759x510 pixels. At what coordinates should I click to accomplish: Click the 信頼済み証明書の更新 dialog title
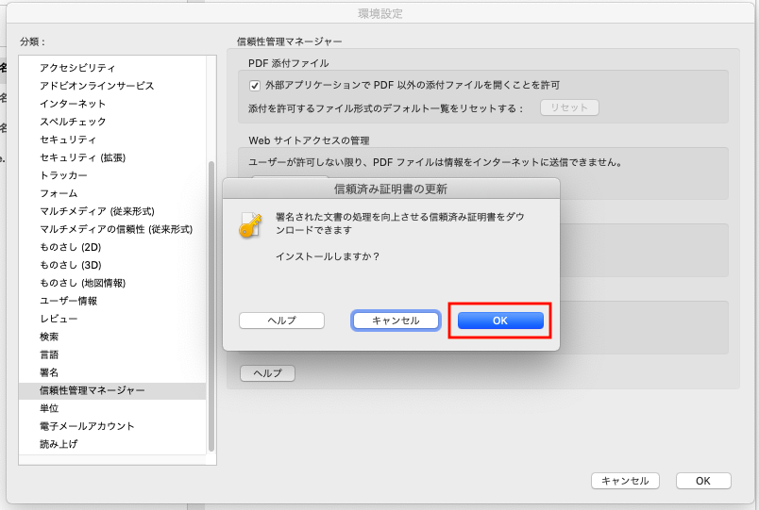click(391, 189)
